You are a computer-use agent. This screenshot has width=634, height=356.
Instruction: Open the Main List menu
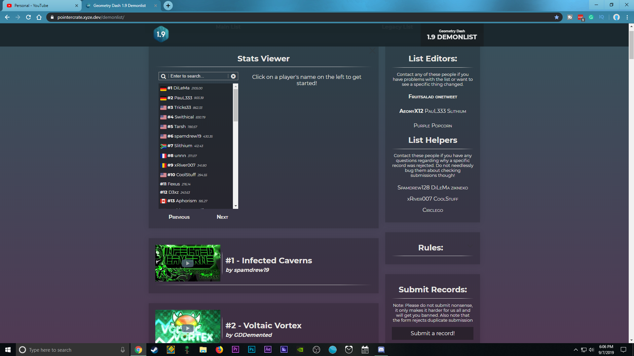pyautogui.click(x=228, y=27)
